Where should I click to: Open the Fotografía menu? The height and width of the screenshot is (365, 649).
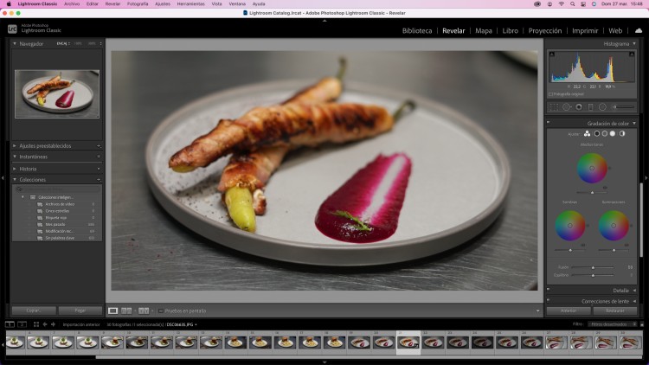[138, 3]
